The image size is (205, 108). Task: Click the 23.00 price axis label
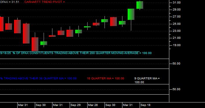tap(177, 31)
